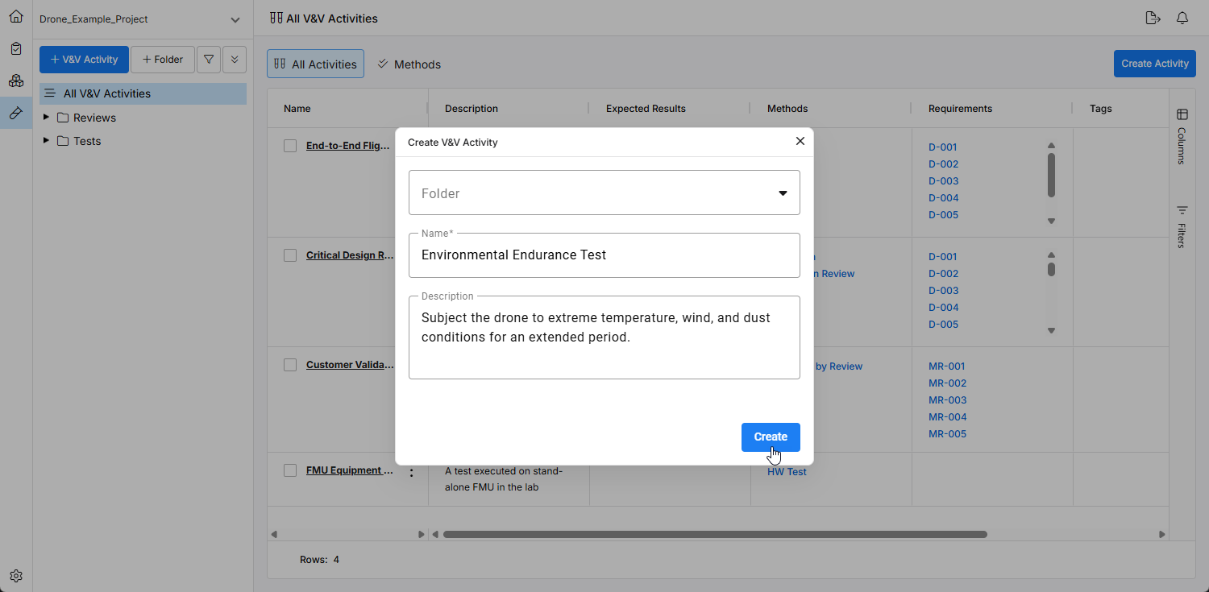Screen dimensions: 1209x592
Task: Open the Folder dropdown in dialog
Action: coord(604,193)
